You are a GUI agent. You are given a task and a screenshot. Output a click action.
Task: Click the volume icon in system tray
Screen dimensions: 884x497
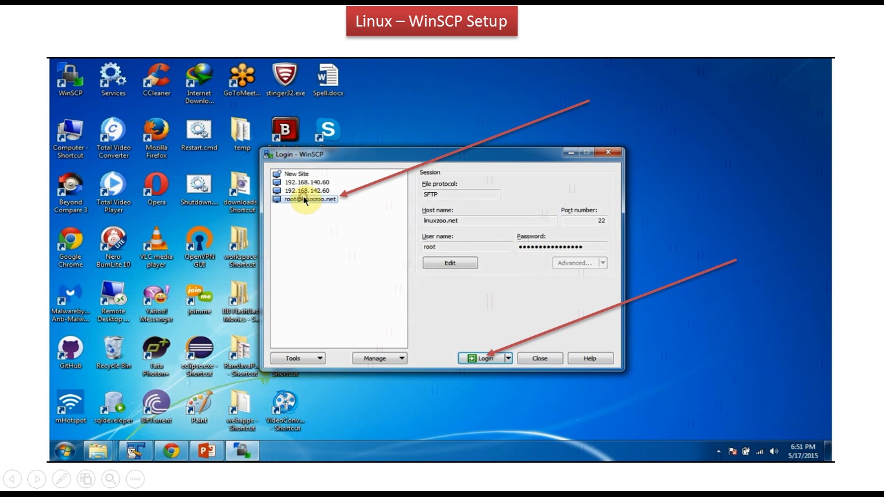[x=774, y=452]
